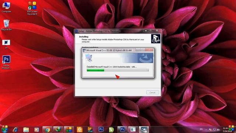The width and height of the screenshot is (236, 133).
Task: Click the four-colored squares taskbar icon
Action: (x=69, y=130)
